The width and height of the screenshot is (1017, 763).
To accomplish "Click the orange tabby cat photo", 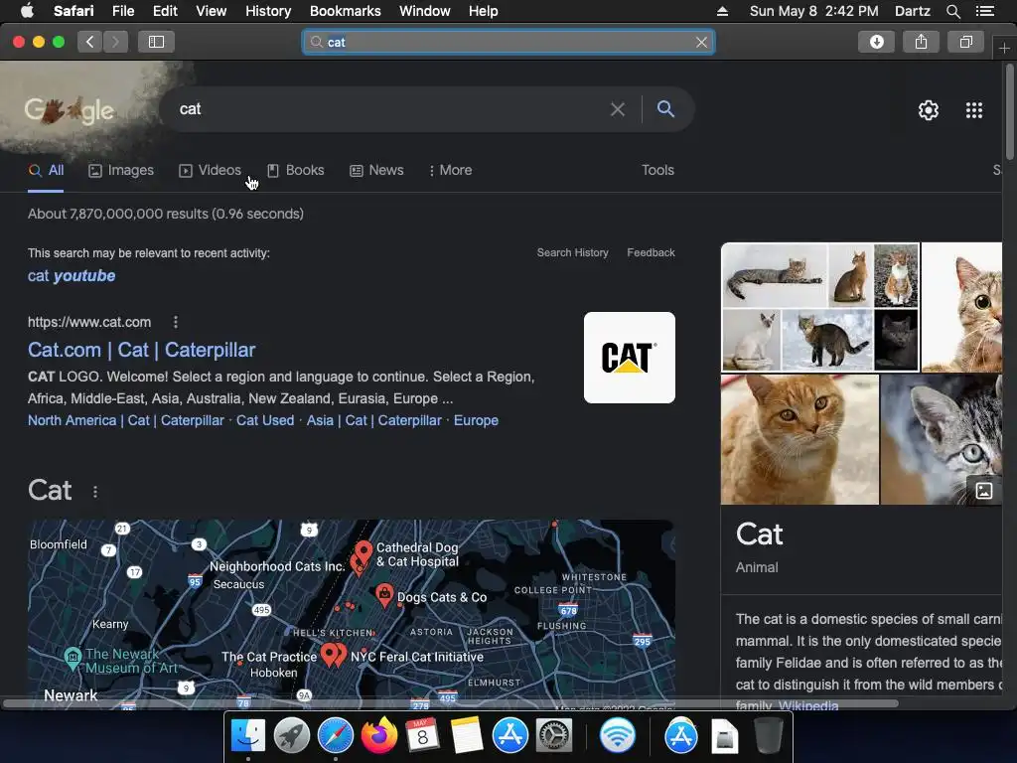I will click(x=799, y=439).
